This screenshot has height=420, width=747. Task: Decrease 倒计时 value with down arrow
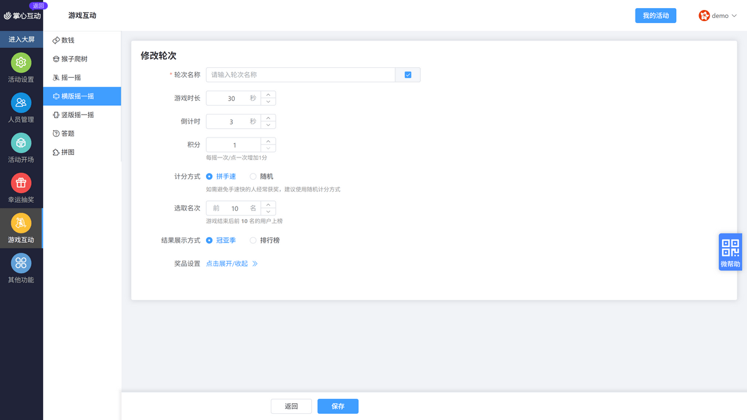268,125
